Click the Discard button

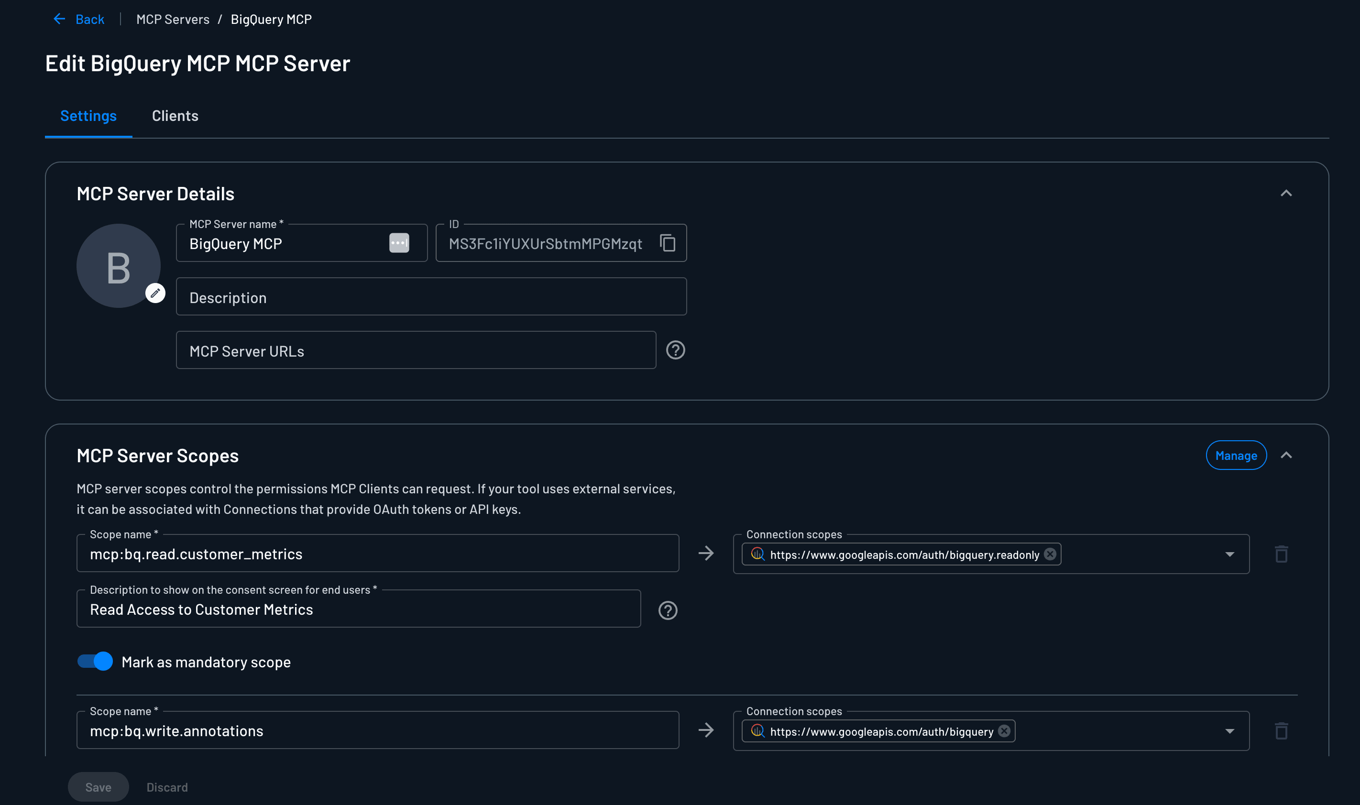point(167,787)
